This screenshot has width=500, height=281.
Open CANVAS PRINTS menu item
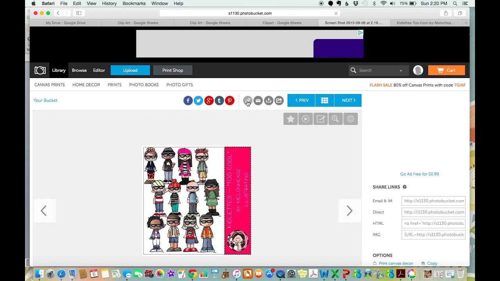[50, 85]
